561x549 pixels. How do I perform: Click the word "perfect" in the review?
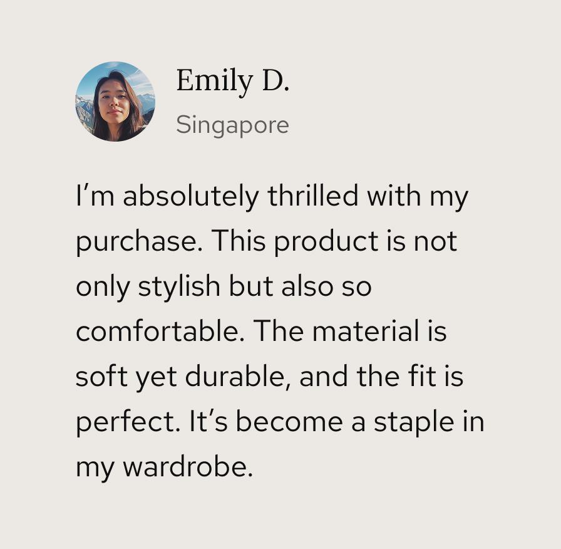[x=127, y=422]
